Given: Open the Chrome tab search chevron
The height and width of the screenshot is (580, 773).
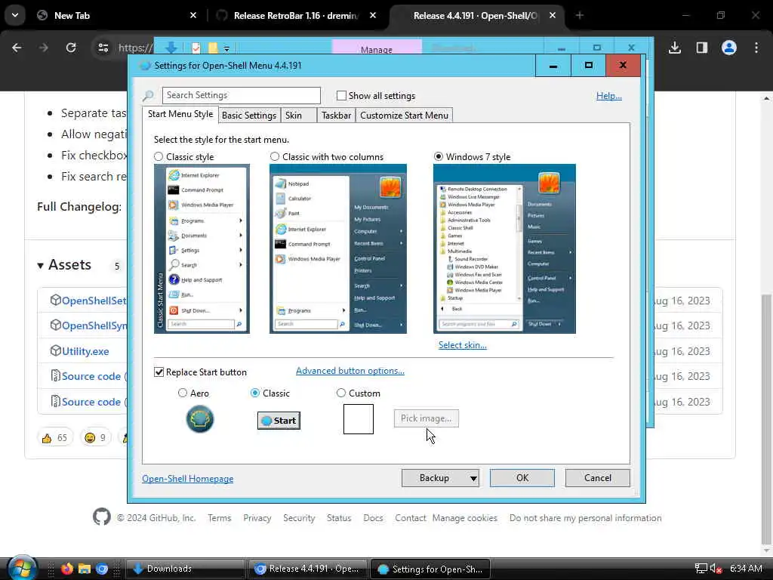Looking at the screenshot, I should point(15,15).
